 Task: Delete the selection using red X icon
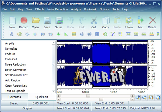(x=152, y=23)
